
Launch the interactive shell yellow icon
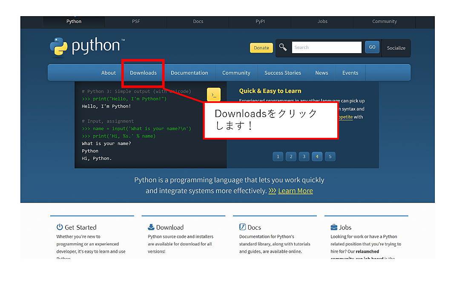pos(214,95)
